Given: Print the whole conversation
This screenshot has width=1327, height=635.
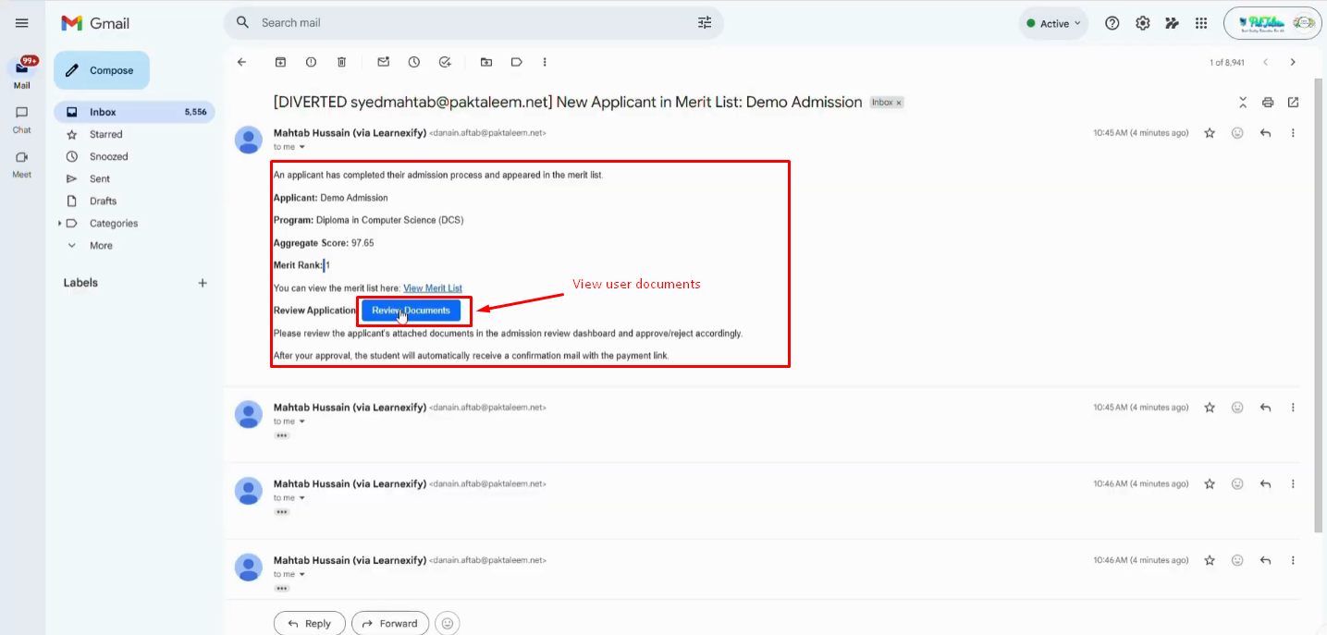Looking at the screenshot, I should click(x=1268, y=103).
